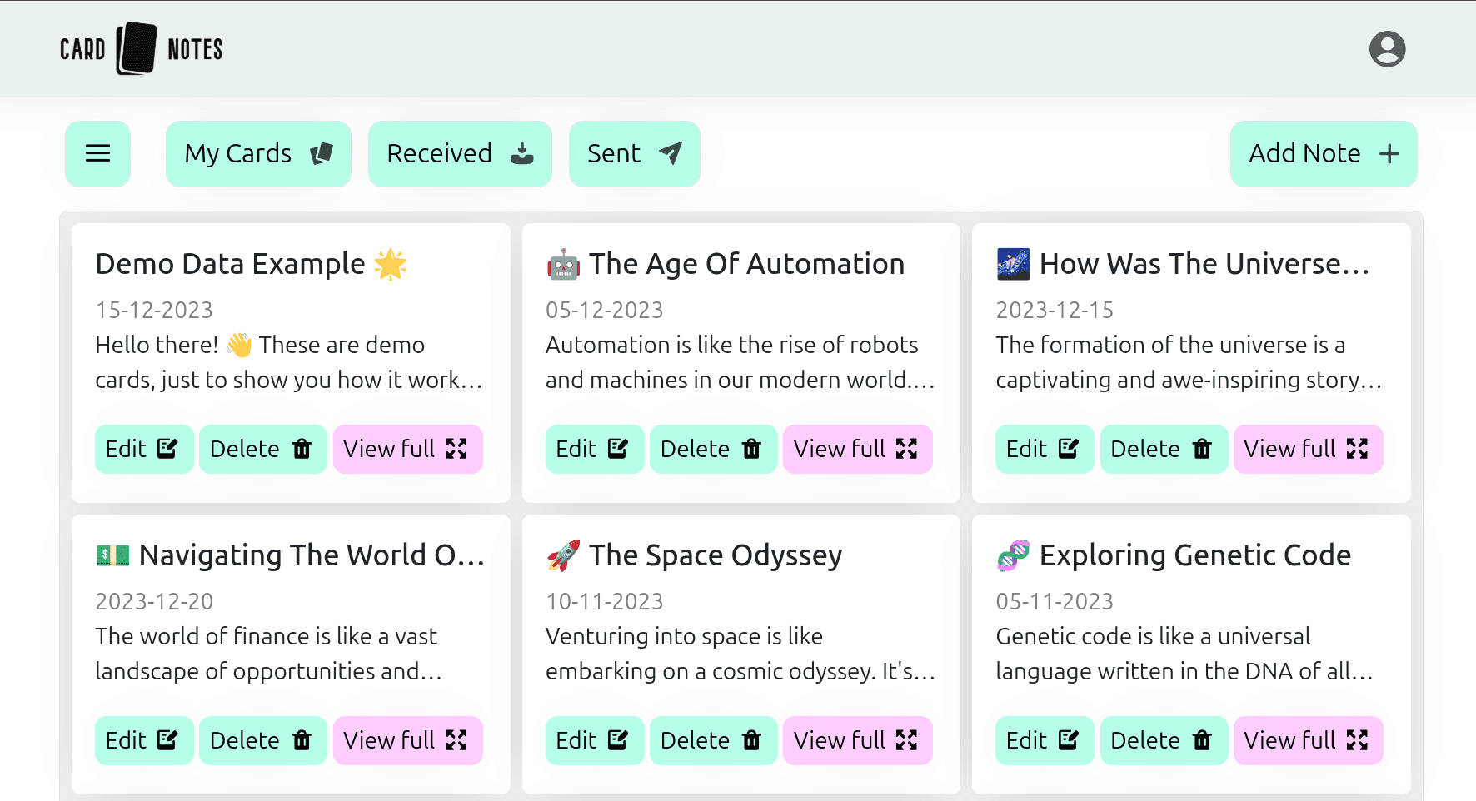
Task: Click Add Note to create a card
Action: click(1323, 154)
